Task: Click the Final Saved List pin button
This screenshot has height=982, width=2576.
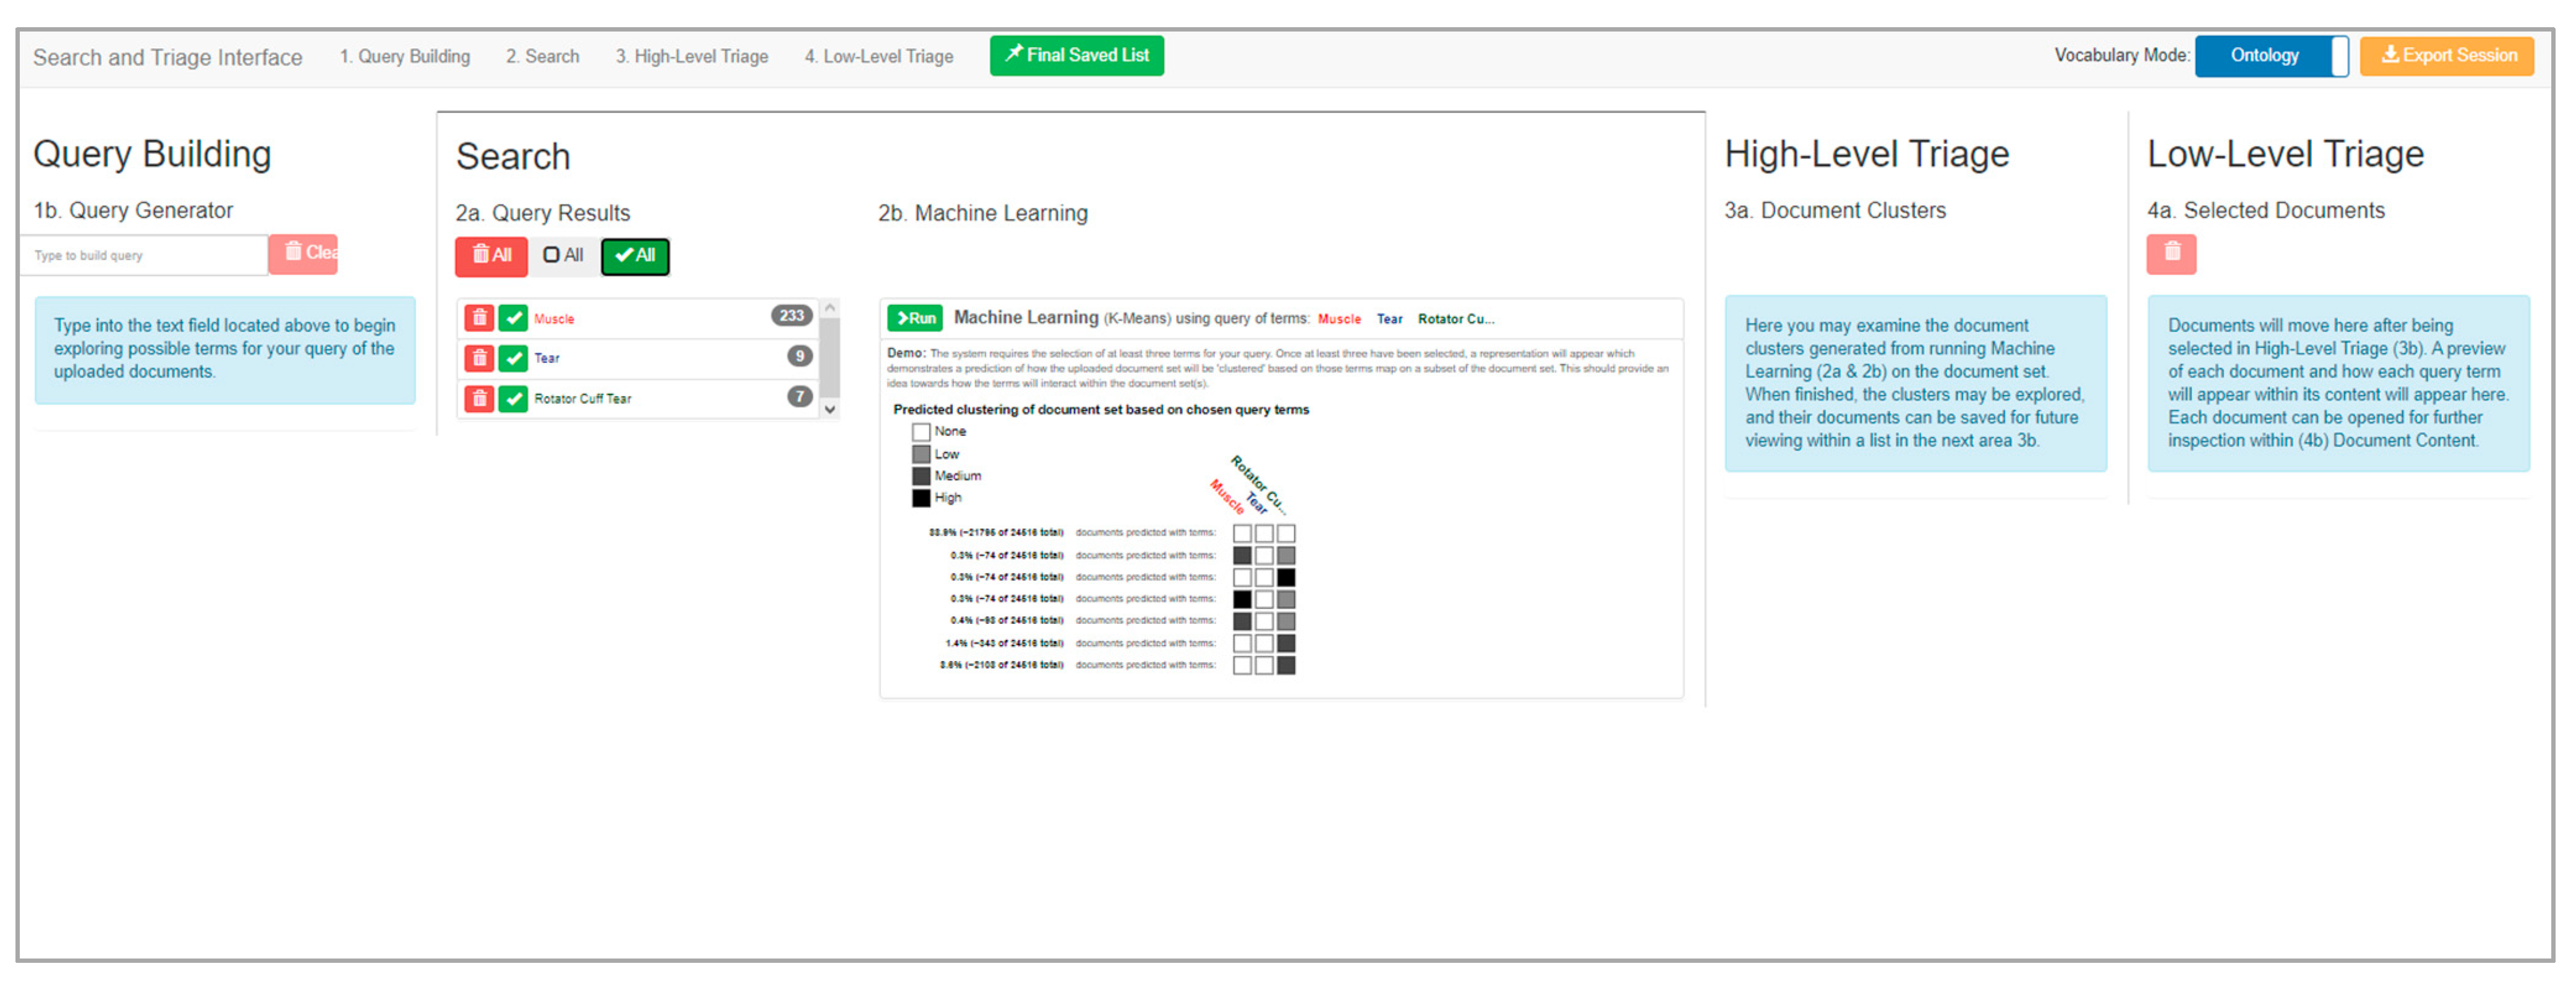Action: 1076,56
